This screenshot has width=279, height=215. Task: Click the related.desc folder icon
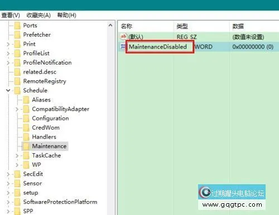[x=17, y=72]
